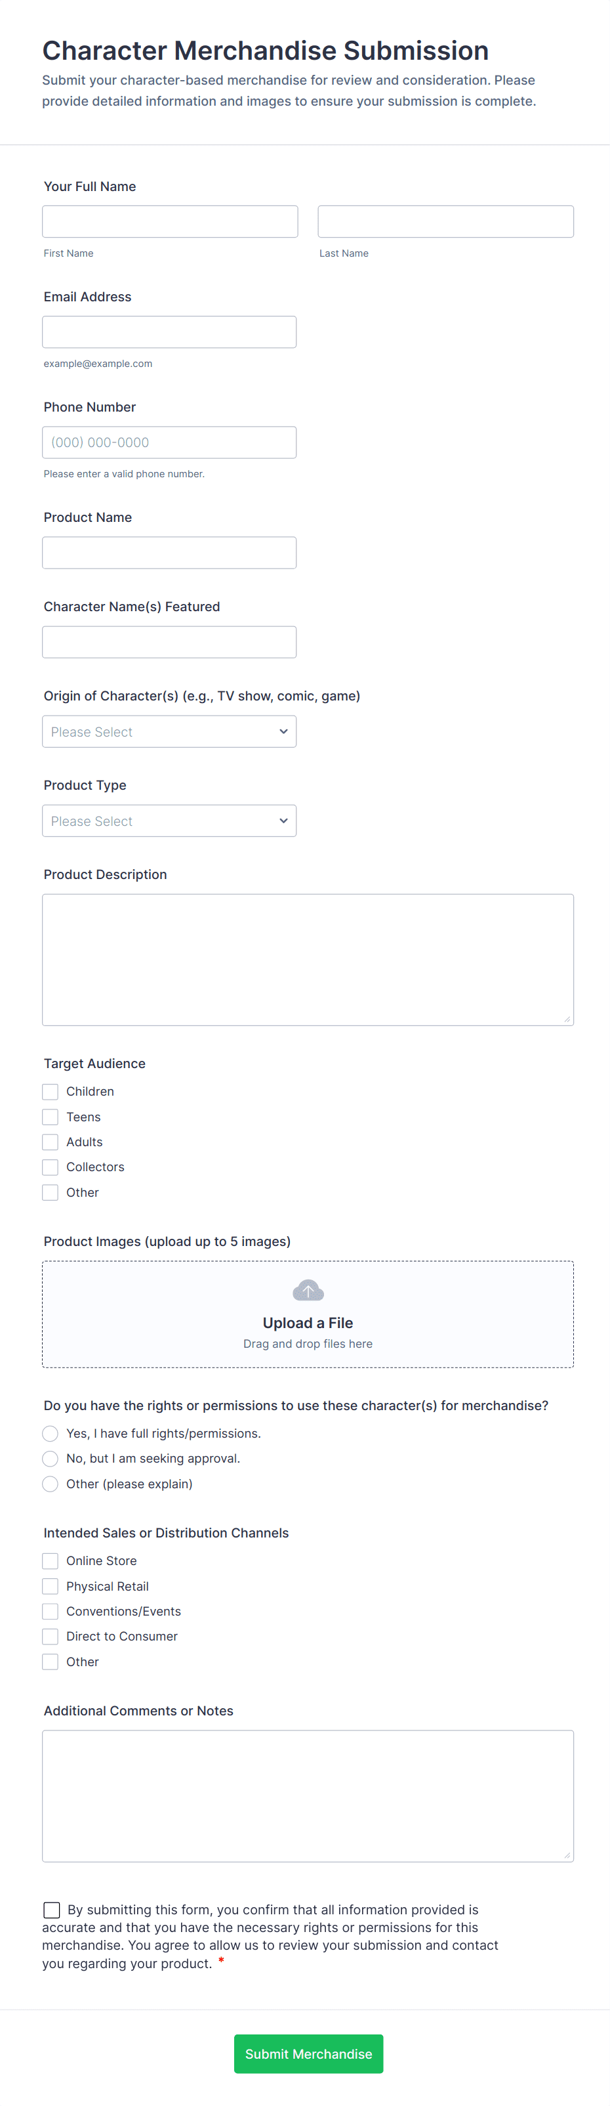Focus the Email Address input

[x=169, y=332]
